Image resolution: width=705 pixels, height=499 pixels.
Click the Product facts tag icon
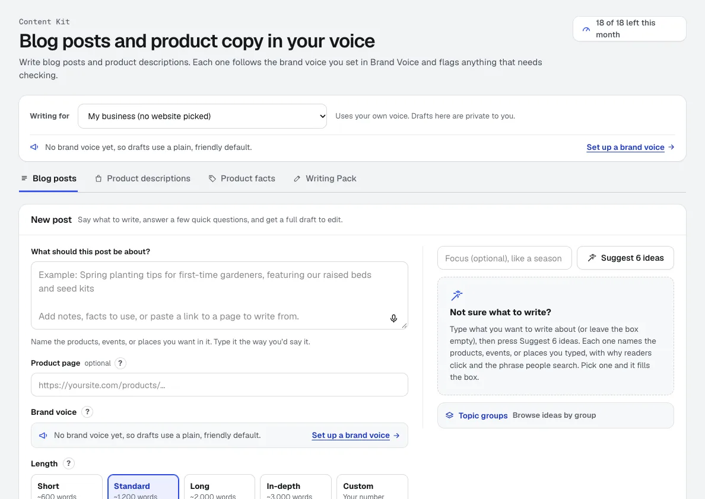click(x=212, y=179)
